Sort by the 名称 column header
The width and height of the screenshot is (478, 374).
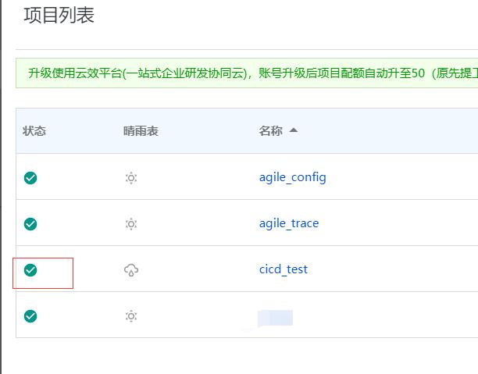270,131
